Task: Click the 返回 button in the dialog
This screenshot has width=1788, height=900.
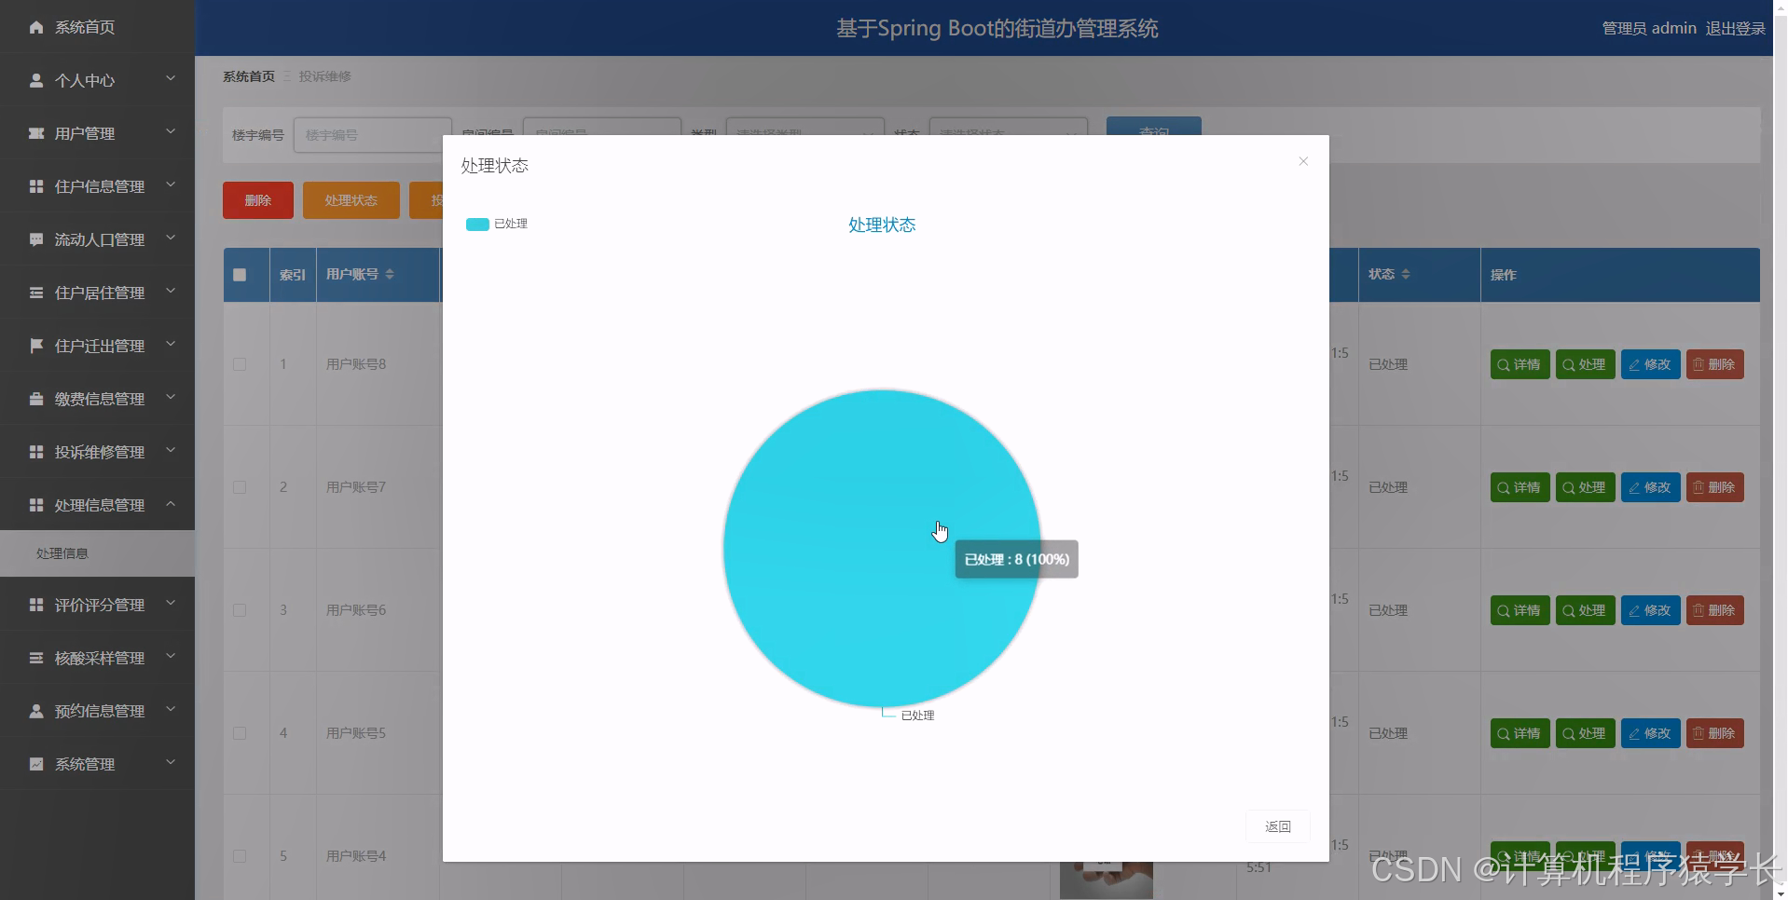Action: point(1277,826)
